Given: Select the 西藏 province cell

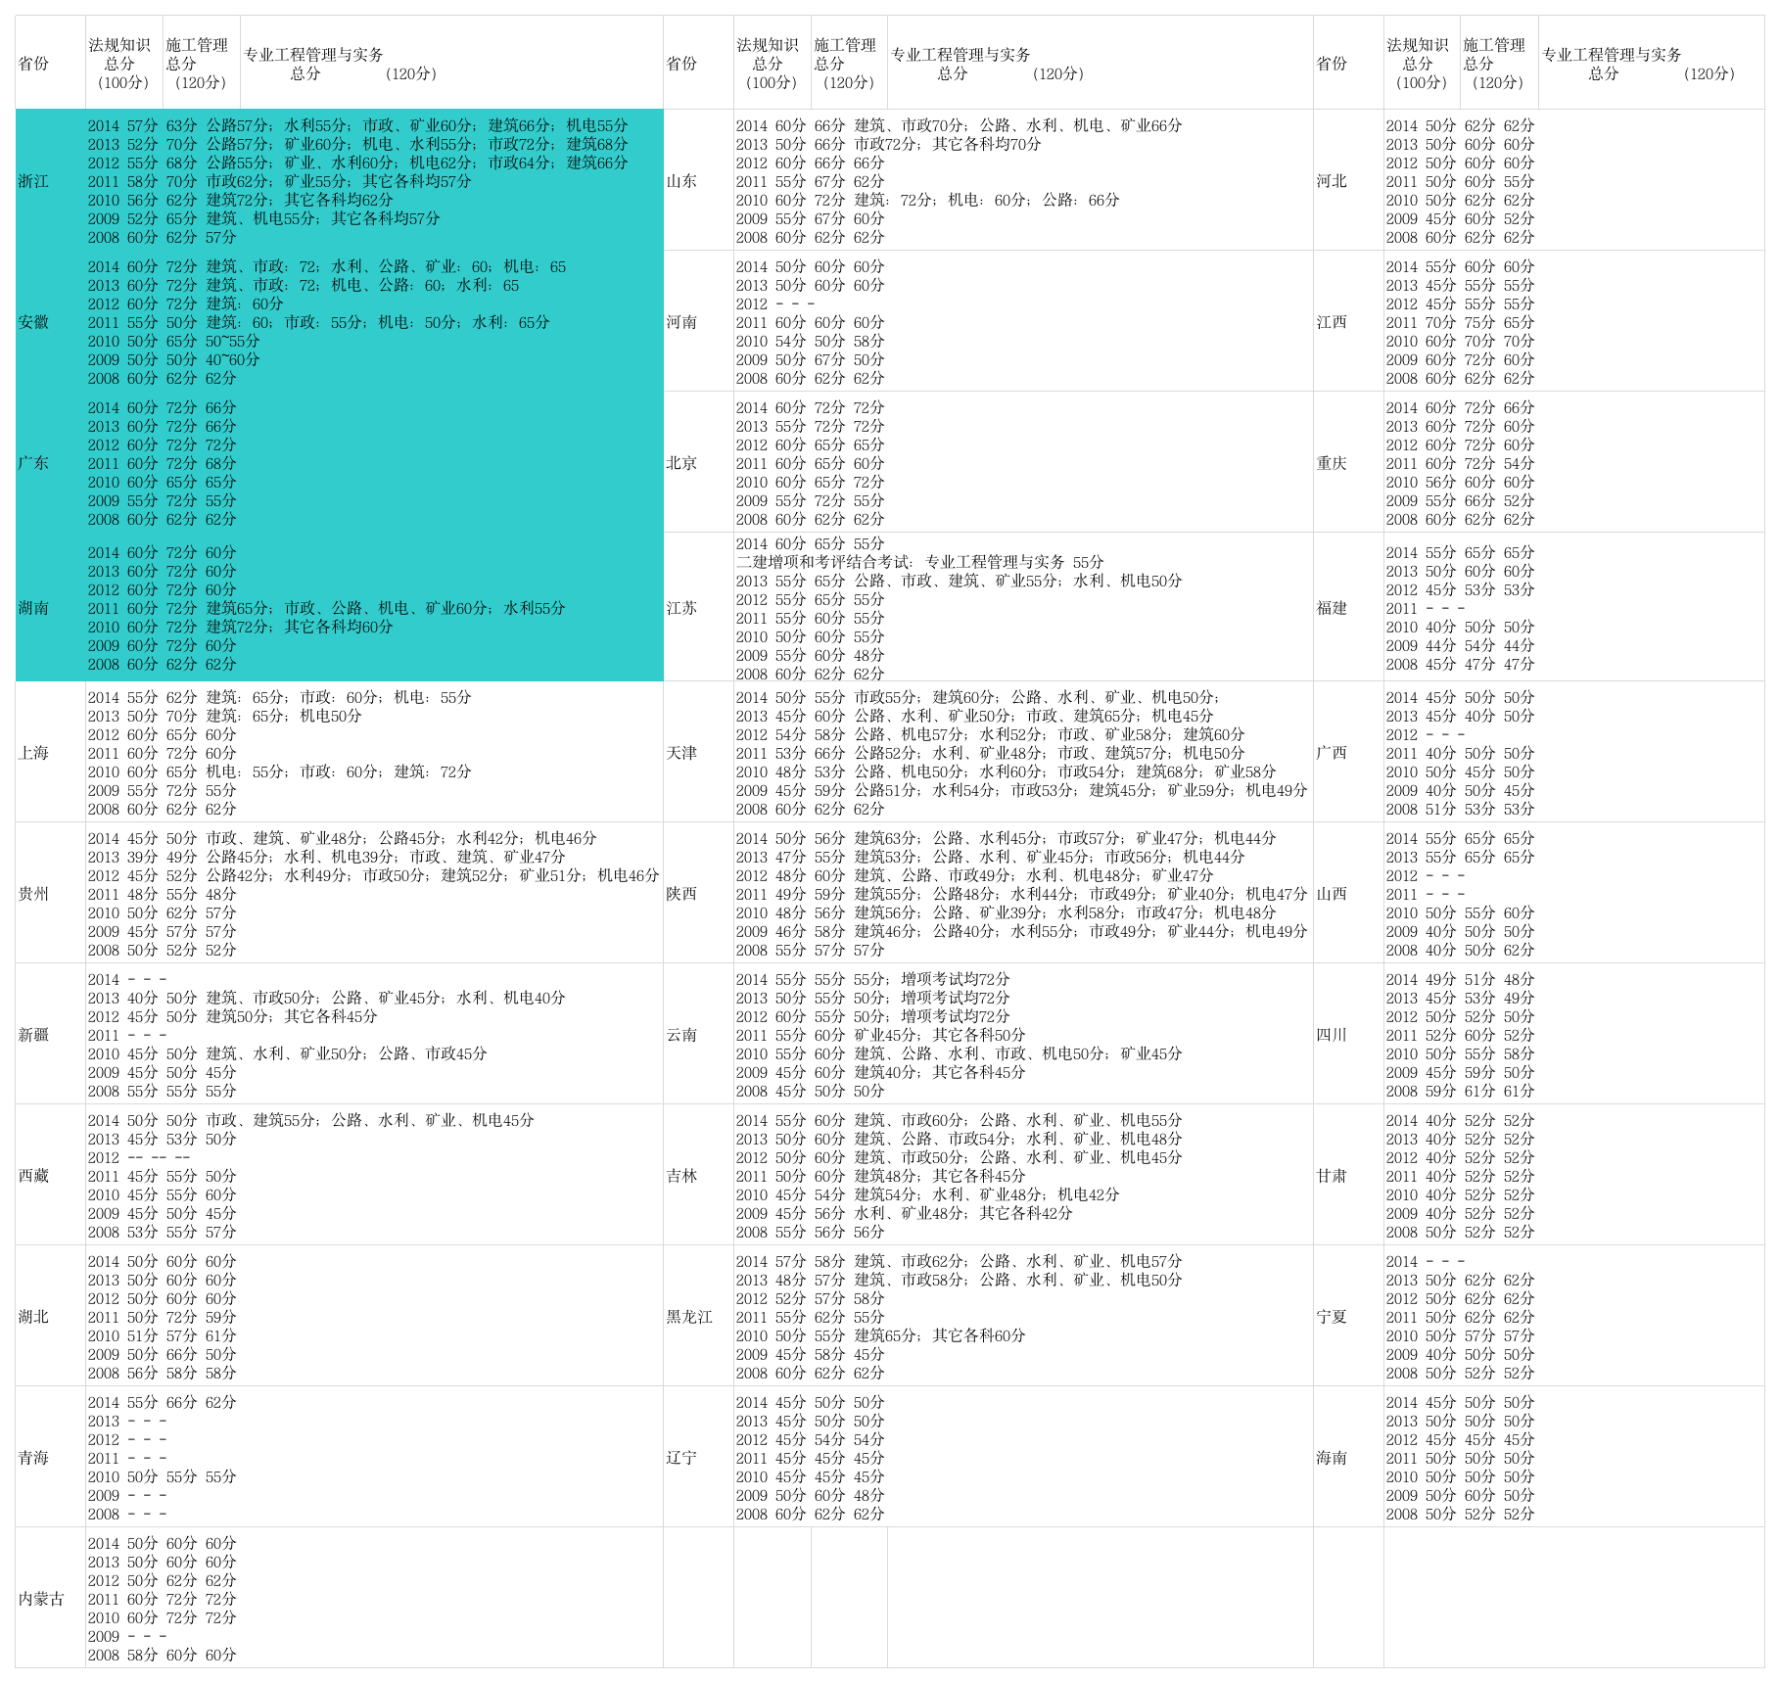Looking at the screenshot, I should [x=50, y=1176].
